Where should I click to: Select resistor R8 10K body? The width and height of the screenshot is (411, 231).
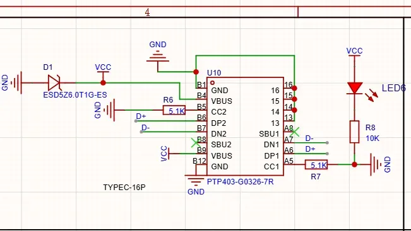(354, 132)
